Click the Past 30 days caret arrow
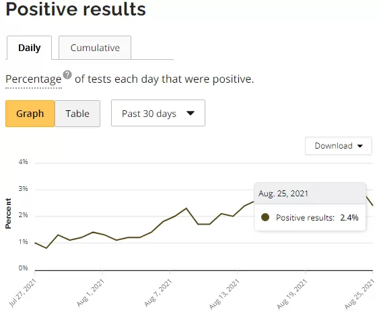Viewport: 379px width, 316px height. (191, 113)
